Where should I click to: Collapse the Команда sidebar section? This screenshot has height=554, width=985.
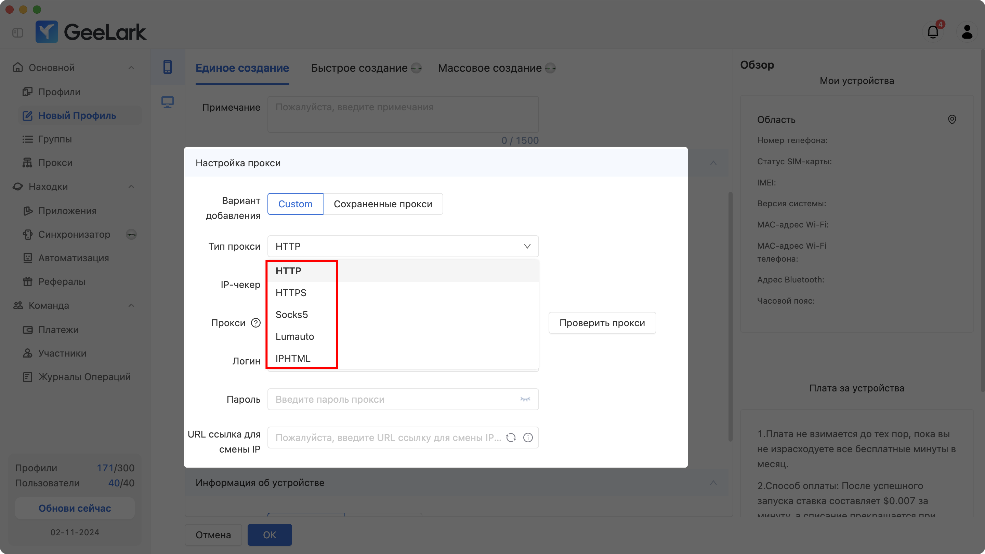(131, 305)
